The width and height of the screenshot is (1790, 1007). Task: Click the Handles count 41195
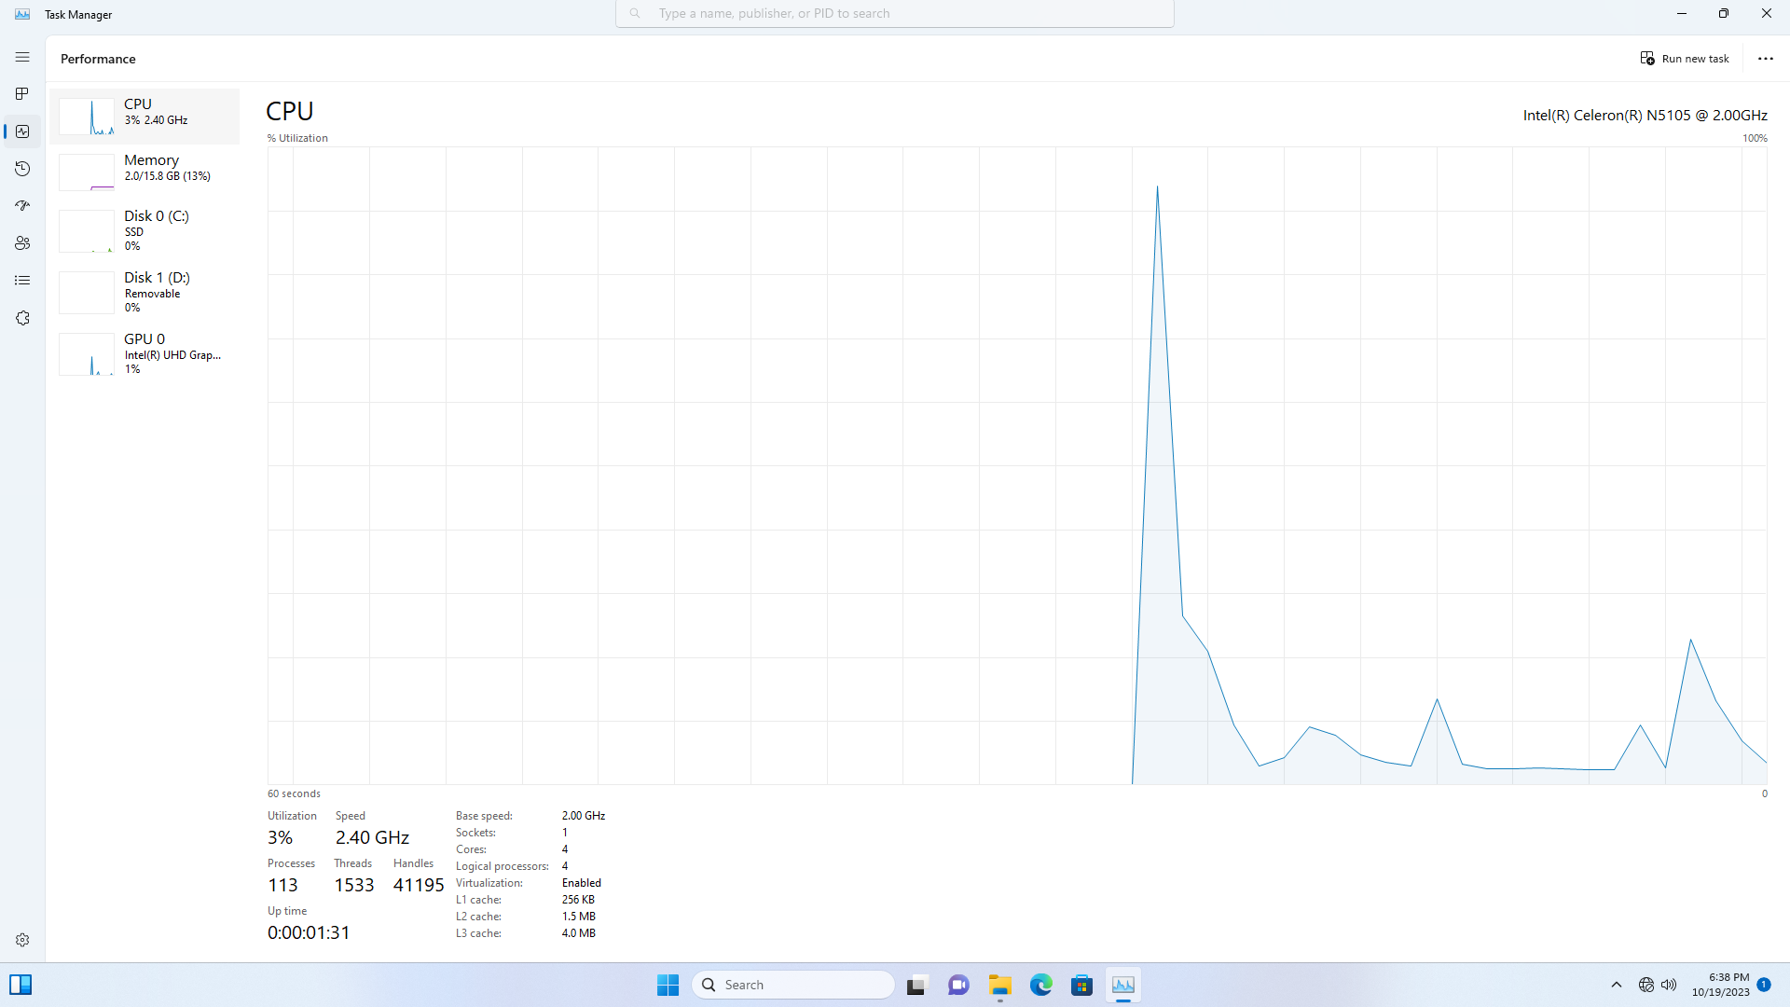(419, 885)
